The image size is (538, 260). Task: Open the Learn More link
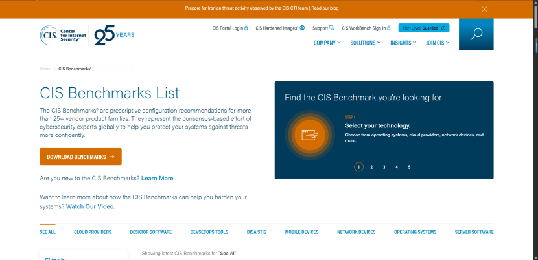(x=157, y=178)
